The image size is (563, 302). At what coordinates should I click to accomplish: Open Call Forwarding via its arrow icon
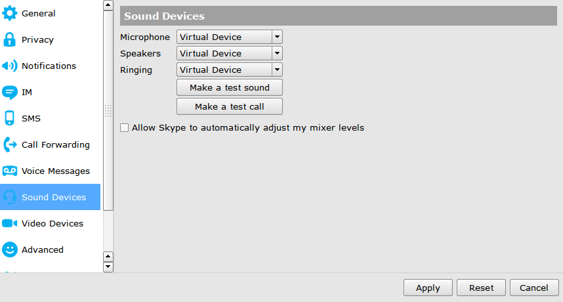point(10,144)
